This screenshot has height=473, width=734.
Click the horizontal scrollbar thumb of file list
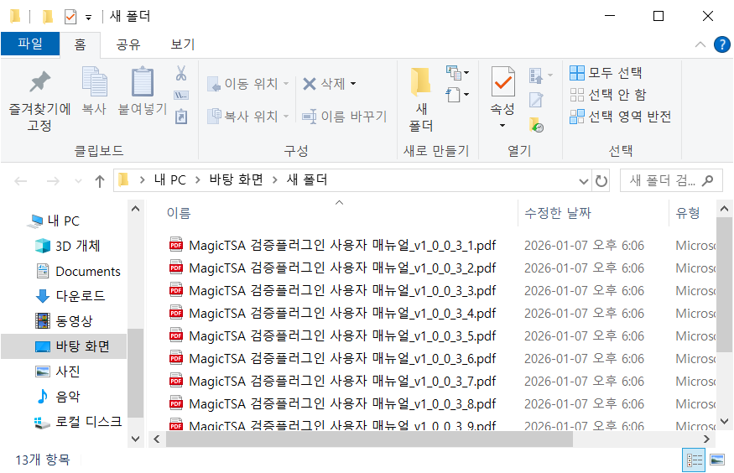[x=369, y=439]
